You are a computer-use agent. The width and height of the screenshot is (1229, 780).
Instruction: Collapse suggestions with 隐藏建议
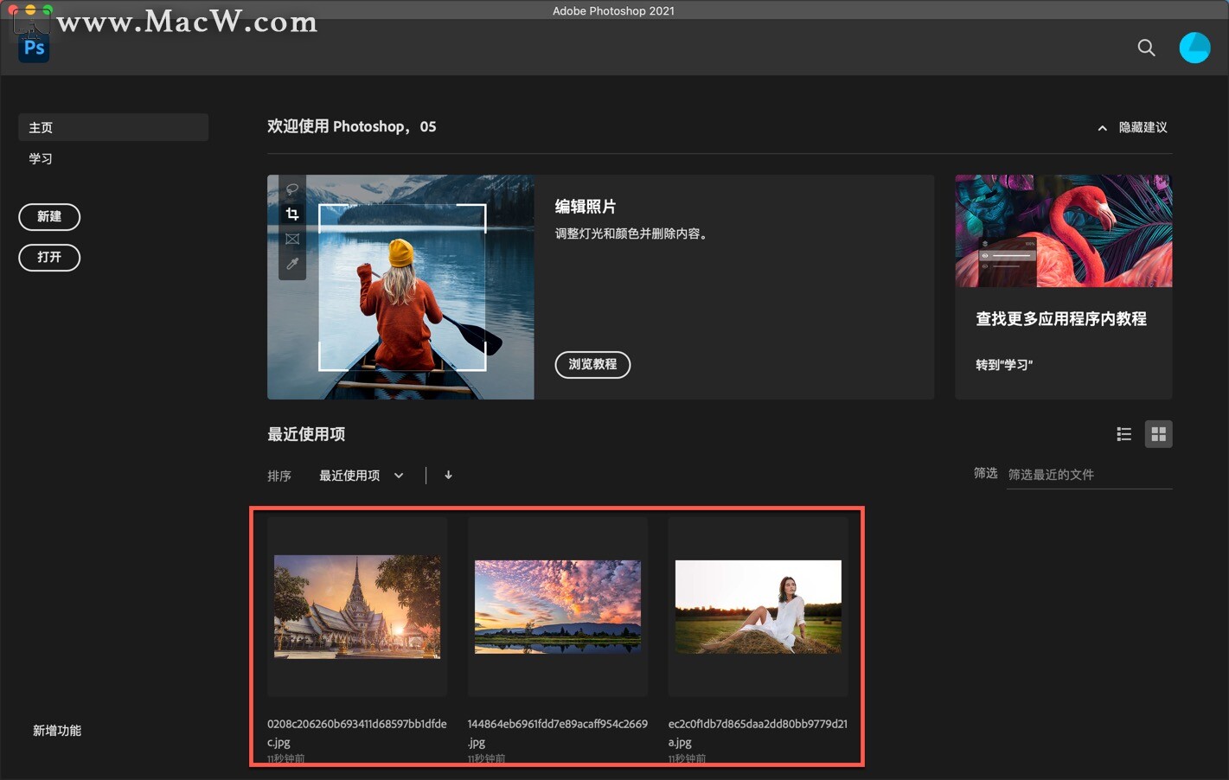(1132, 127)
